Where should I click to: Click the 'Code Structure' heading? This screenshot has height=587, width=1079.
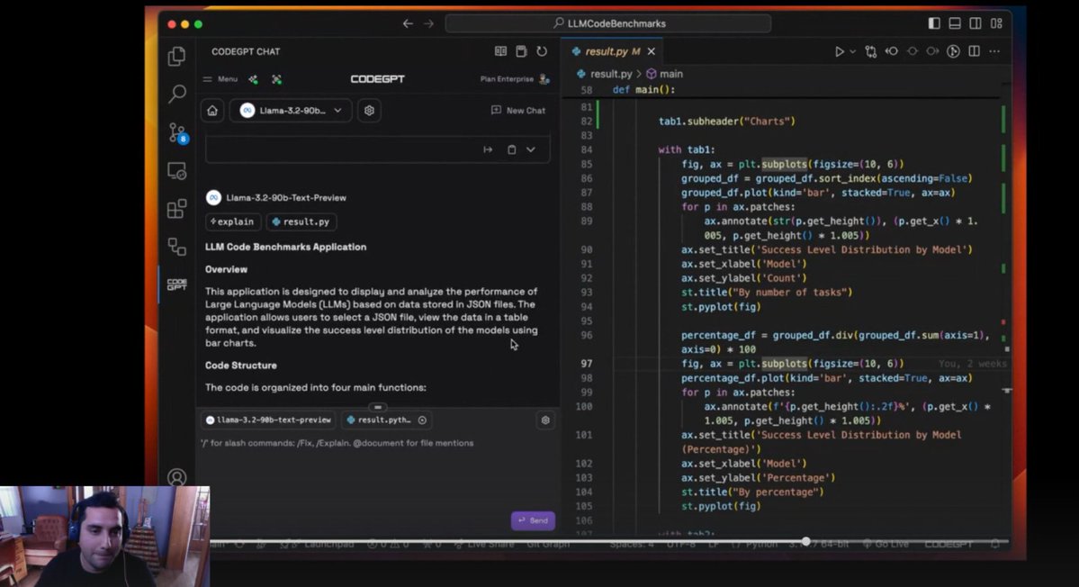pyautogui.click(x=241, y=366)
